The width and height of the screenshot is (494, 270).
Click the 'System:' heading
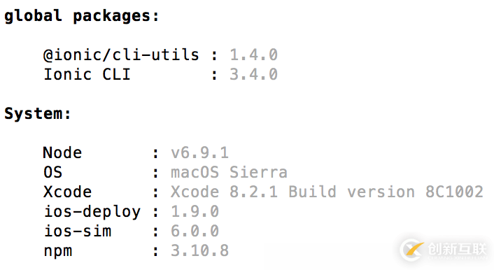(x=38, y=113)
